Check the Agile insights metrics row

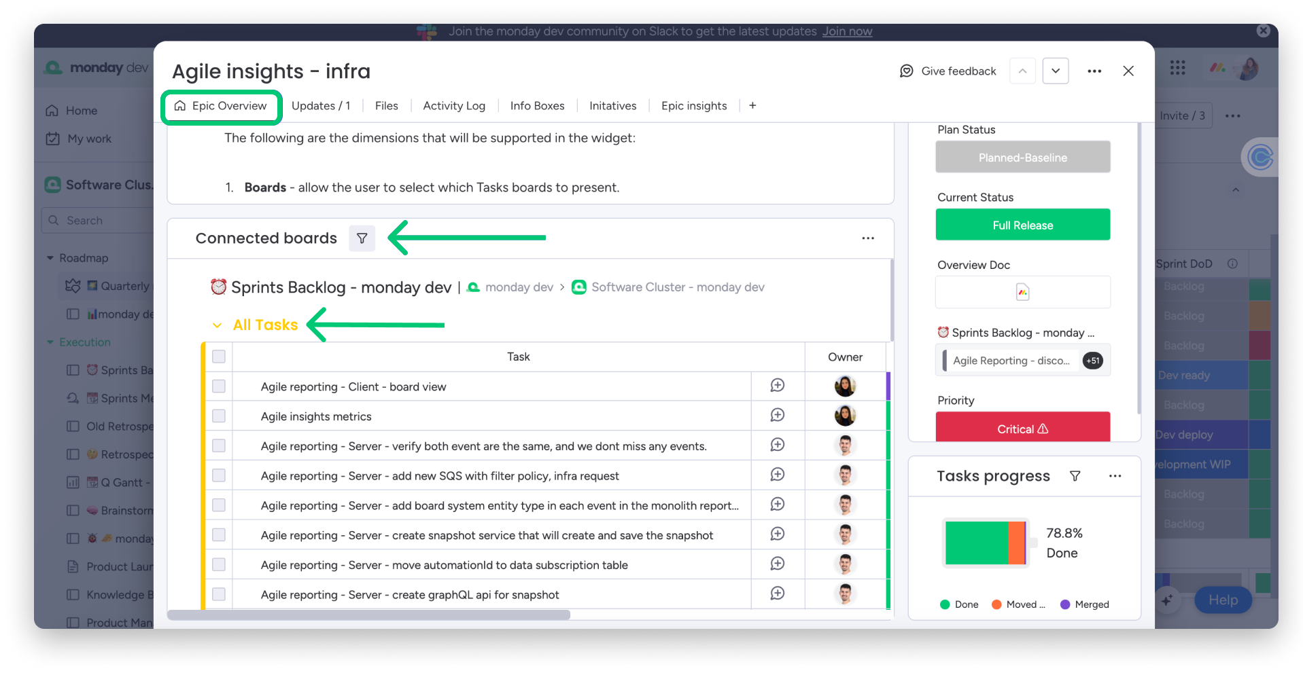219,416
